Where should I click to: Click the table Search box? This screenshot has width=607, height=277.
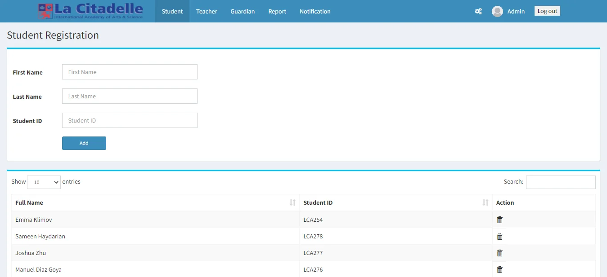click(x=561, y=182)
